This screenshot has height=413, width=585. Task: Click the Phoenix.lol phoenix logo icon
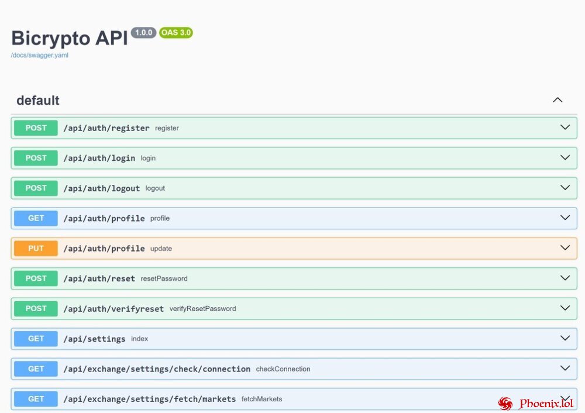(x=505, y=403)
